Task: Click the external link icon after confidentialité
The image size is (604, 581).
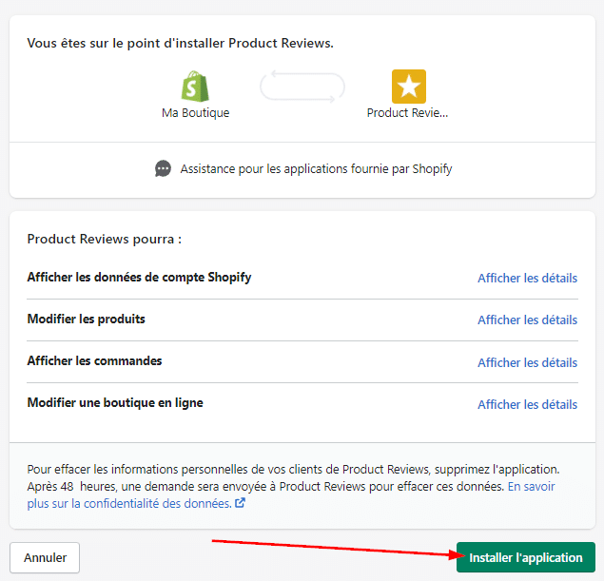Action: 241,503
